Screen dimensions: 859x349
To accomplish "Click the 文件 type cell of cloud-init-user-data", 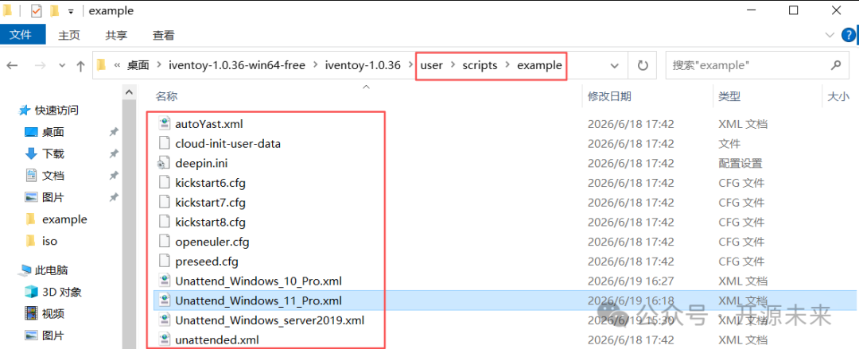I will coord(729,144).
